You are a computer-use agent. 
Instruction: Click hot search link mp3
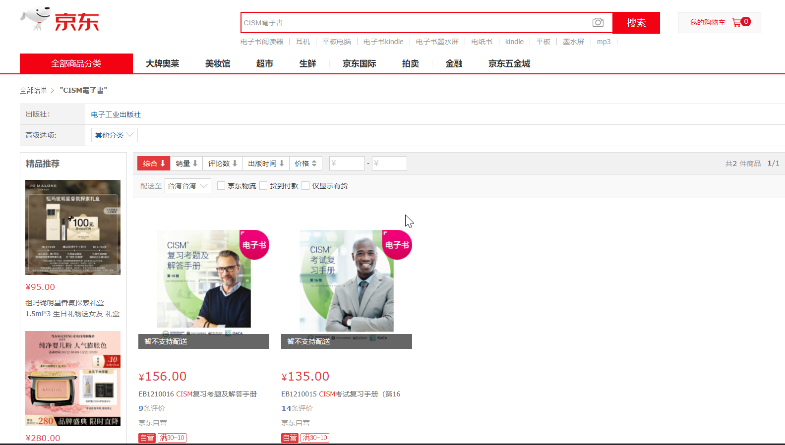(x=604, y=42)
